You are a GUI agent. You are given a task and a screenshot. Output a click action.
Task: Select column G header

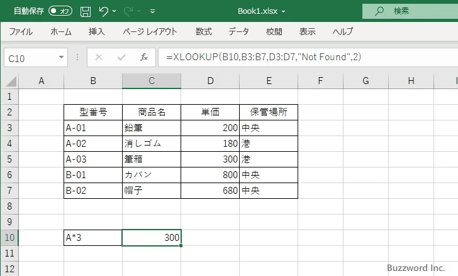366,81
